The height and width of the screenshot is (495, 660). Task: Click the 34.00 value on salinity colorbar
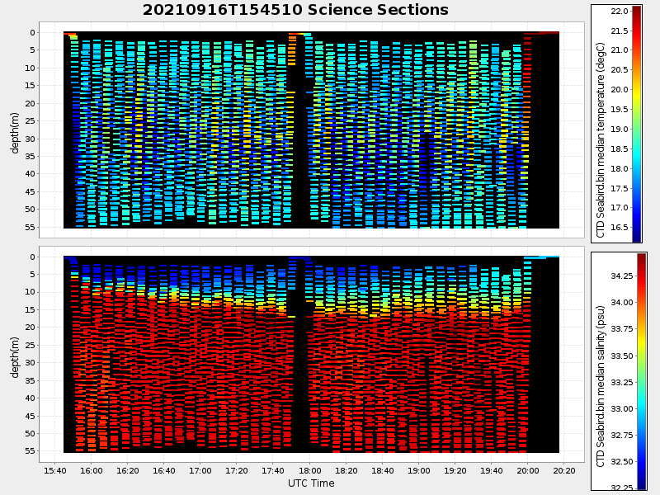tap(622, 302)
